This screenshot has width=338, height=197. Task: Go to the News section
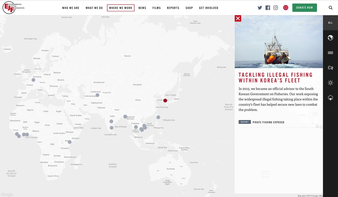[142, 8]
